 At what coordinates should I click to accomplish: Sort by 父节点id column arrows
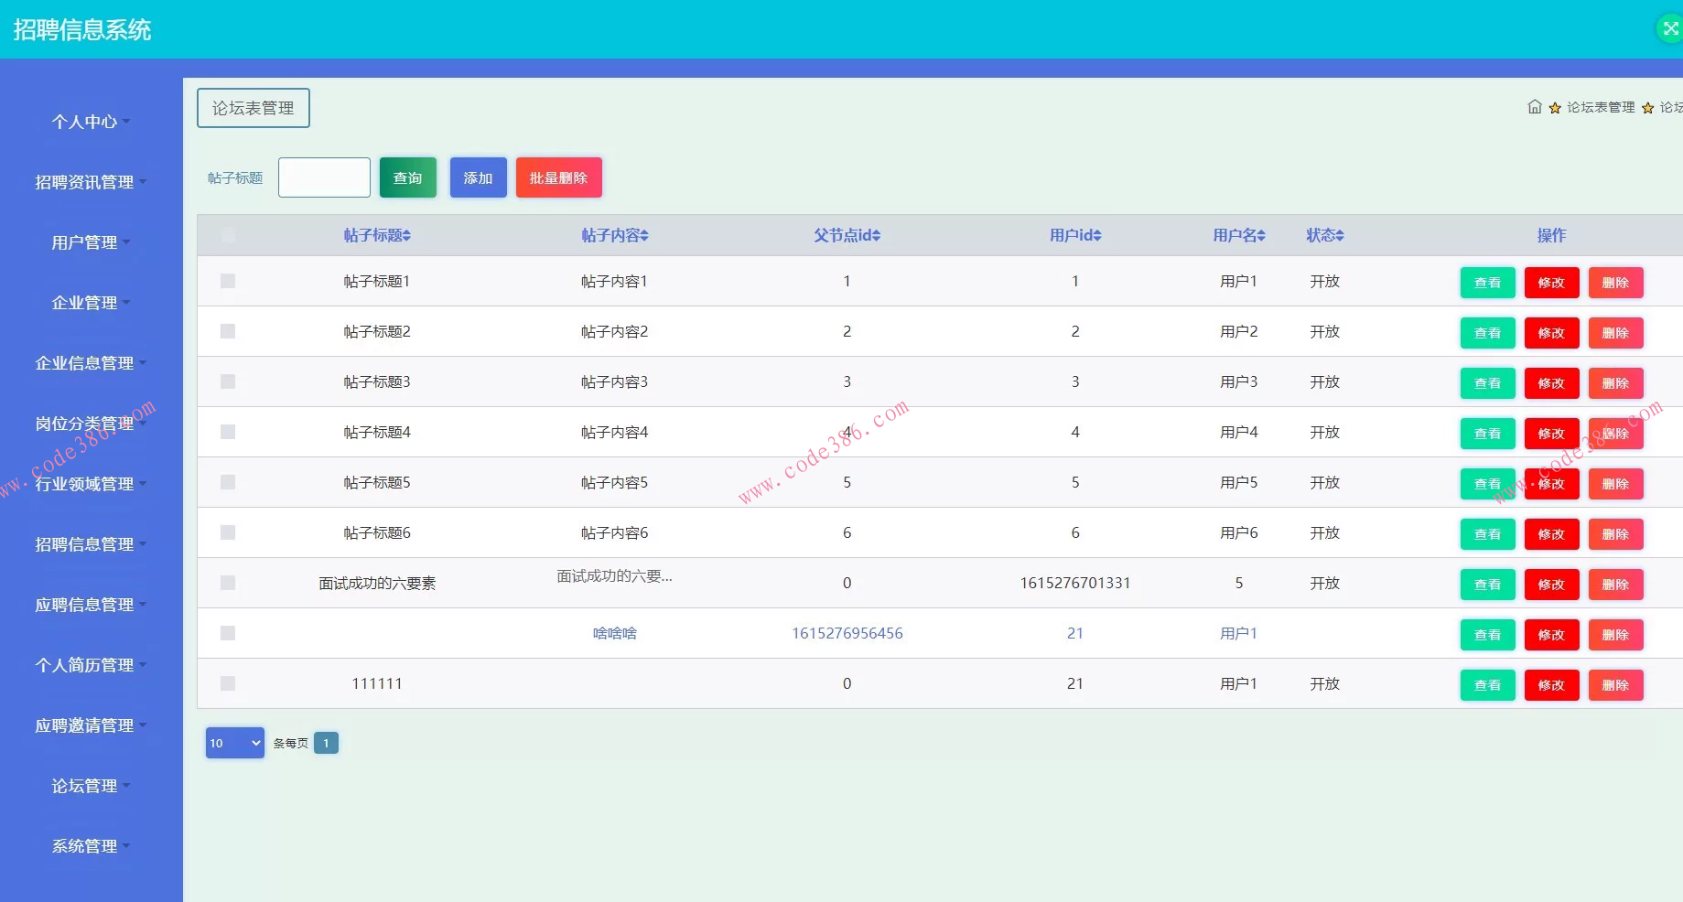[x=876, y=236]
